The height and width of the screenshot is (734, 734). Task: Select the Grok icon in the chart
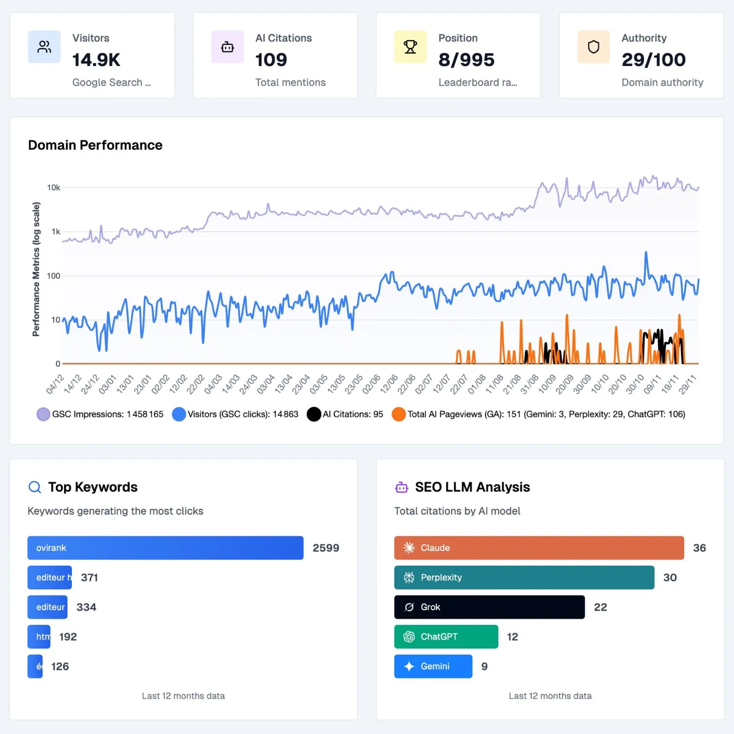409,607
